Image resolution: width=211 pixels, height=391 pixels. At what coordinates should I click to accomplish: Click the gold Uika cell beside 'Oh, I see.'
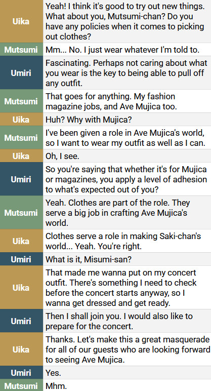[x=21, y=156]
